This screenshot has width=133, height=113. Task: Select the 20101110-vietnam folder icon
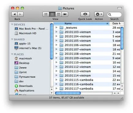[x=61, y=62]
